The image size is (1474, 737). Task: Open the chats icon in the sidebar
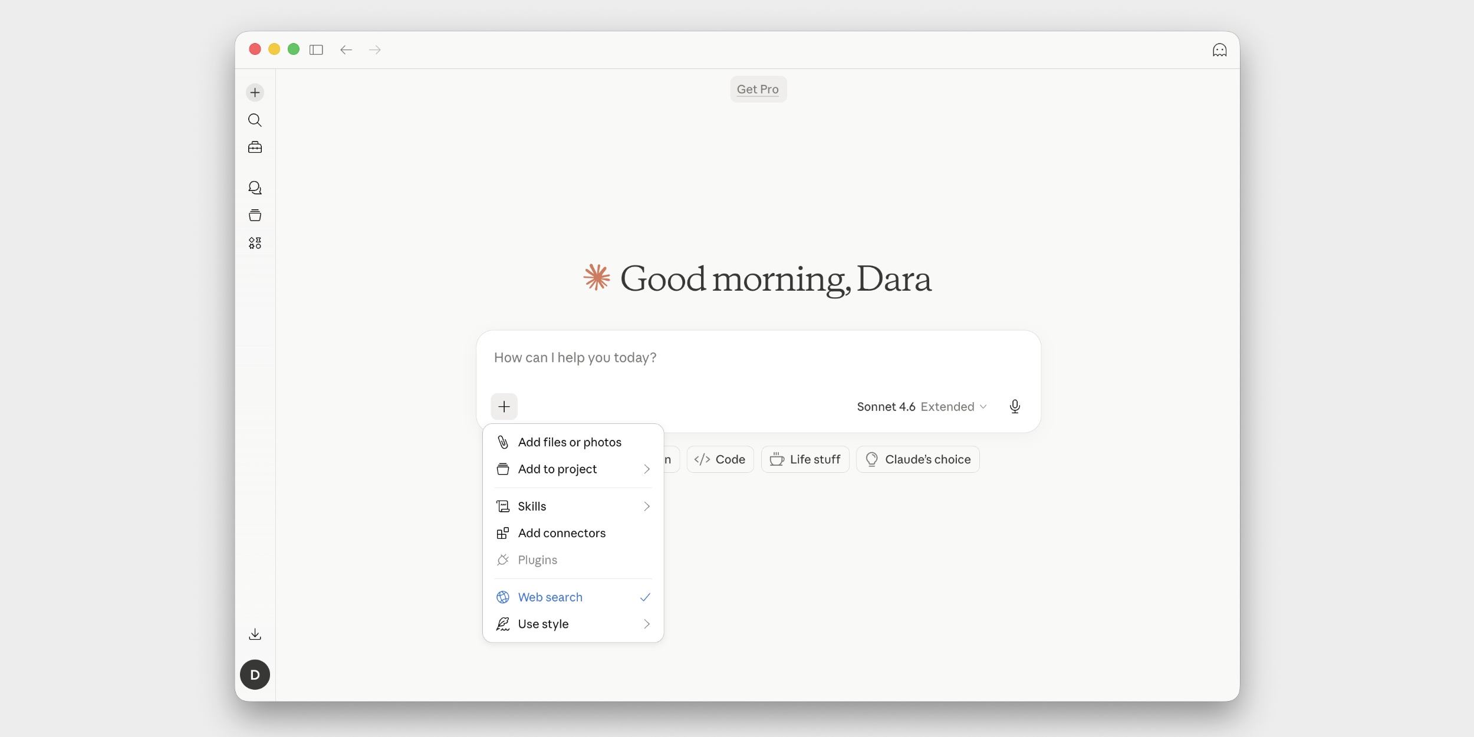pos(255,188)
